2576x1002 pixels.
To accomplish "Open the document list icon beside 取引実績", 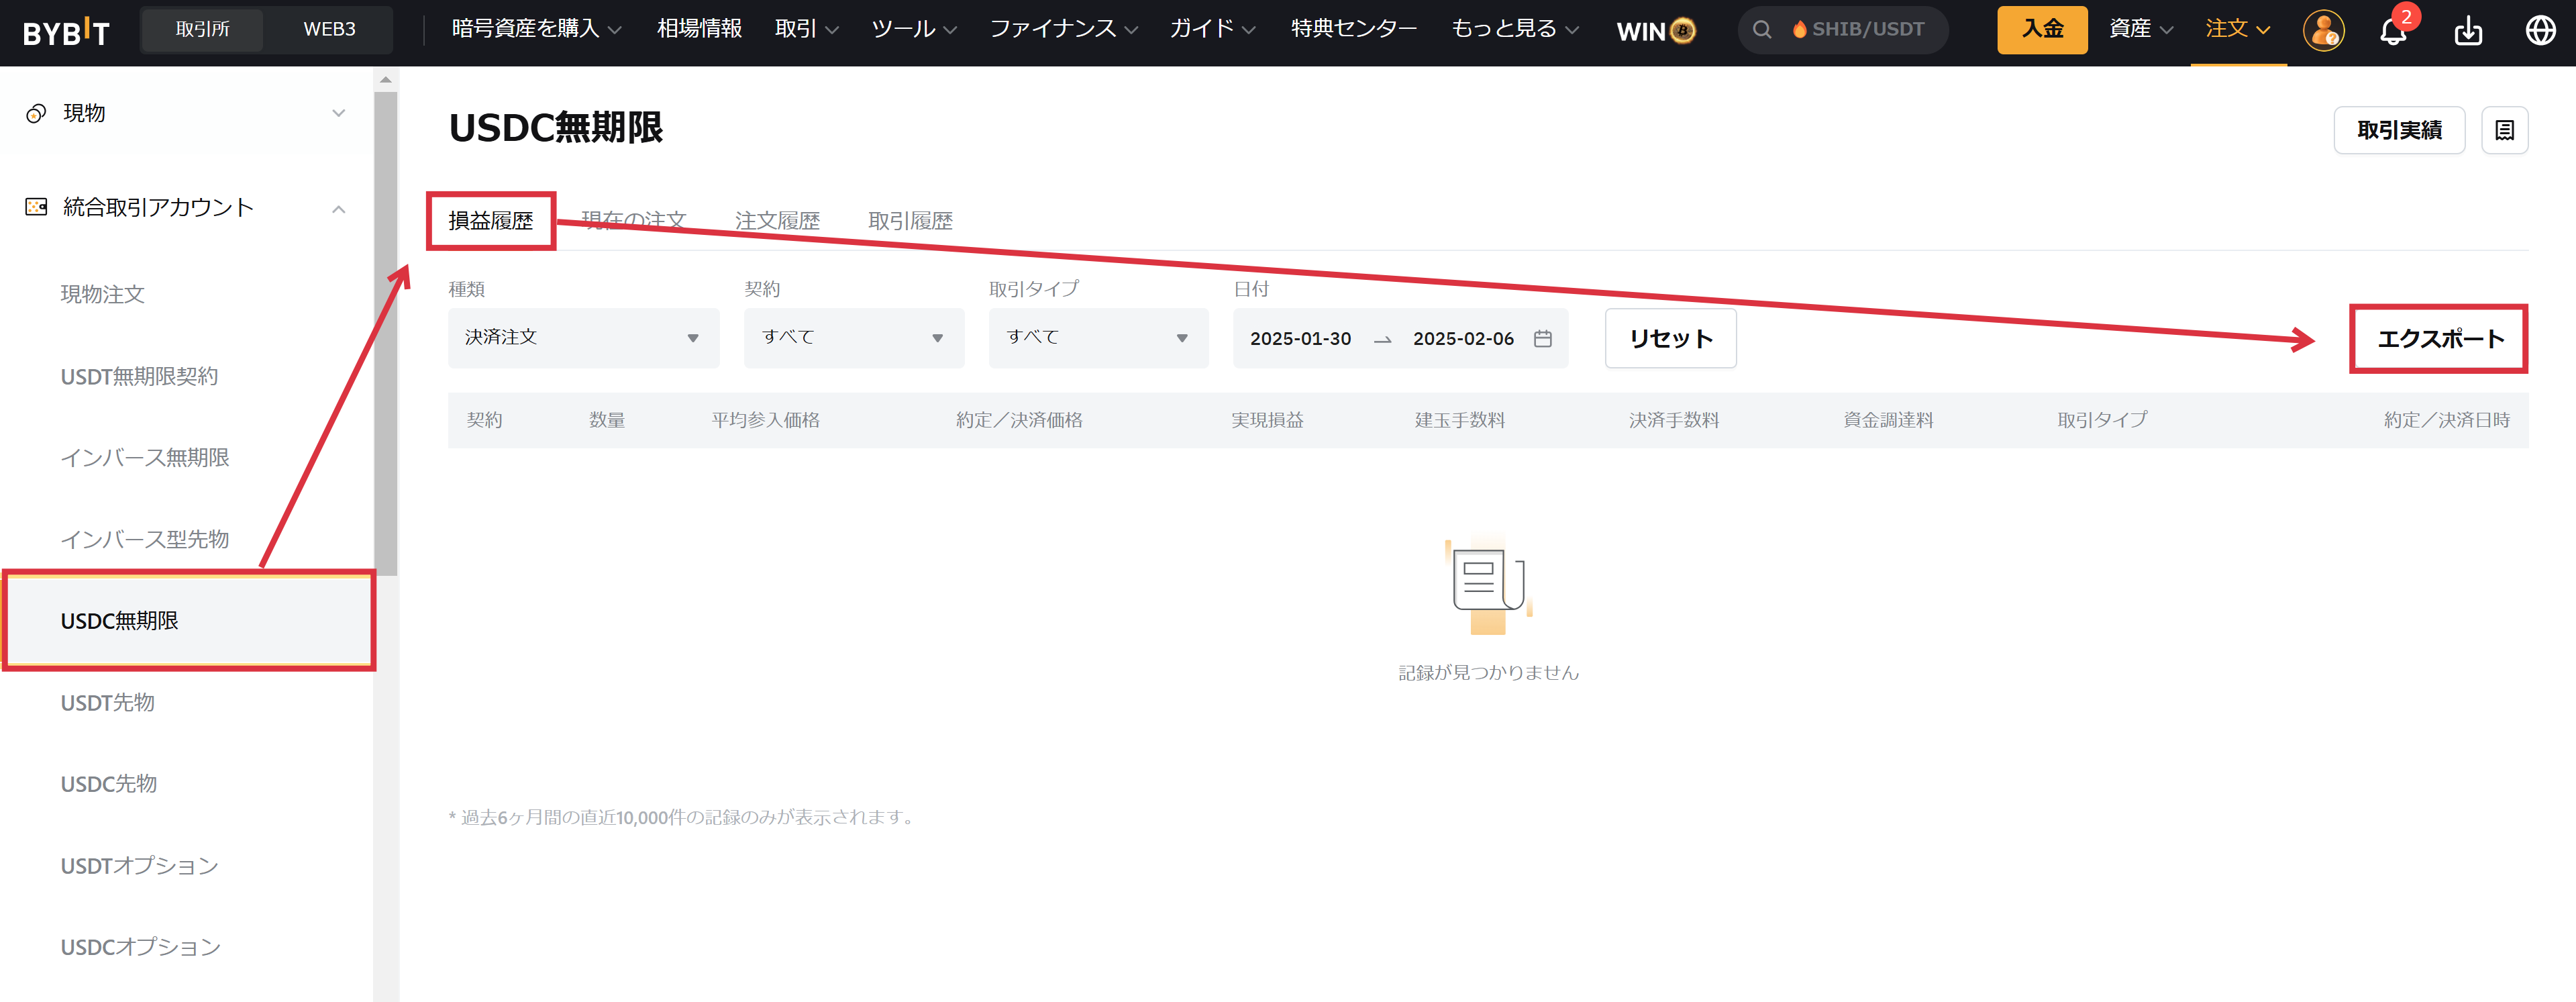I will point(2504,130).
